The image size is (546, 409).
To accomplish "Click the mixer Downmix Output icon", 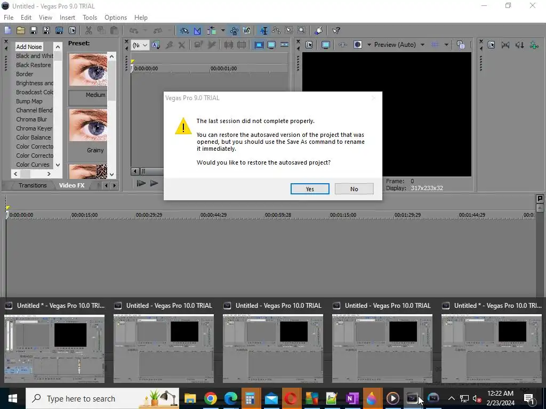I will (505, 45).
